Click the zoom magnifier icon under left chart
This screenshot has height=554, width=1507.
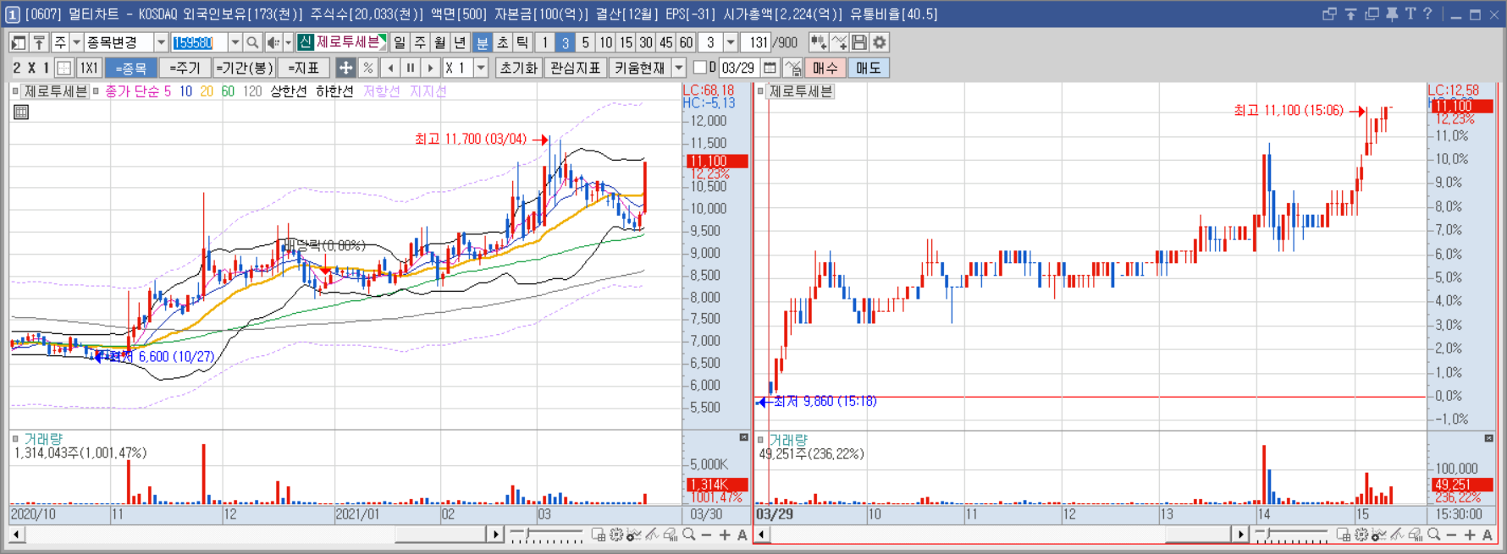(x=689, y=535)
